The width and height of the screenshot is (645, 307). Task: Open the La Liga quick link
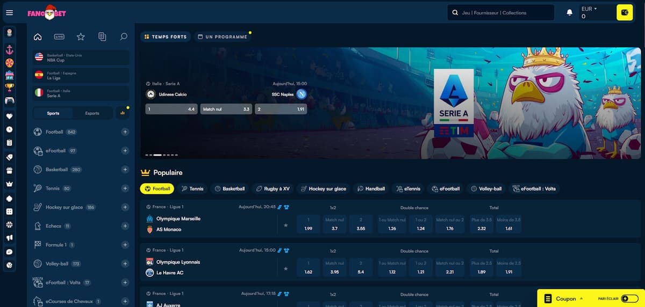point(81,75)
